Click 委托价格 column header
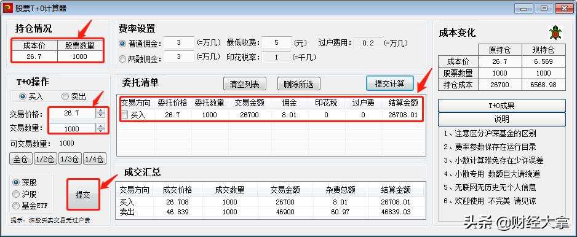The width and height of the screenshot is (577, 237). click(x=173, y=103)
